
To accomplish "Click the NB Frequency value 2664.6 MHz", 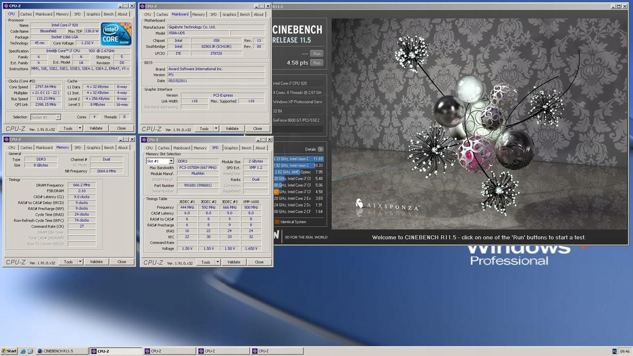I will tap(106, 171).
